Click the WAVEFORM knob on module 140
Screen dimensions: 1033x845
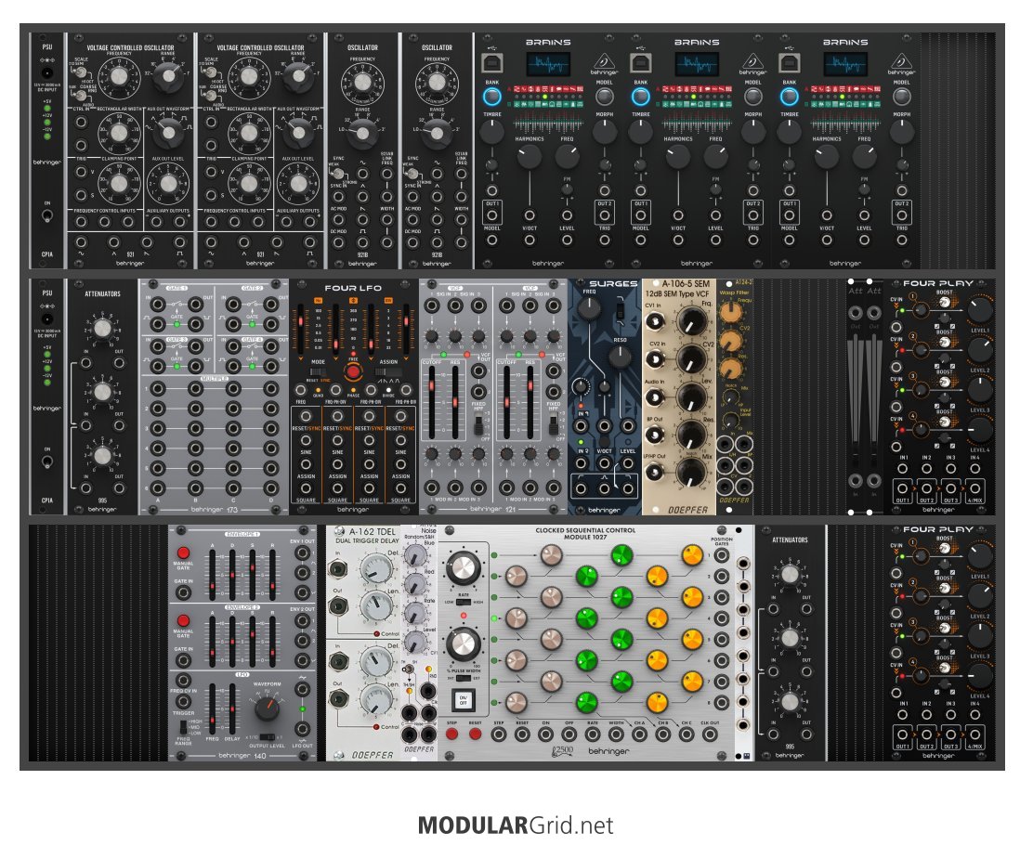pyautogui.click(x=267, y=708)
